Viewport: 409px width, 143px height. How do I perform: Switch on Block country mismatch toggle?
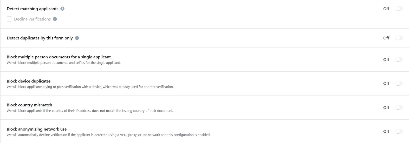click(x=399, y=107)
